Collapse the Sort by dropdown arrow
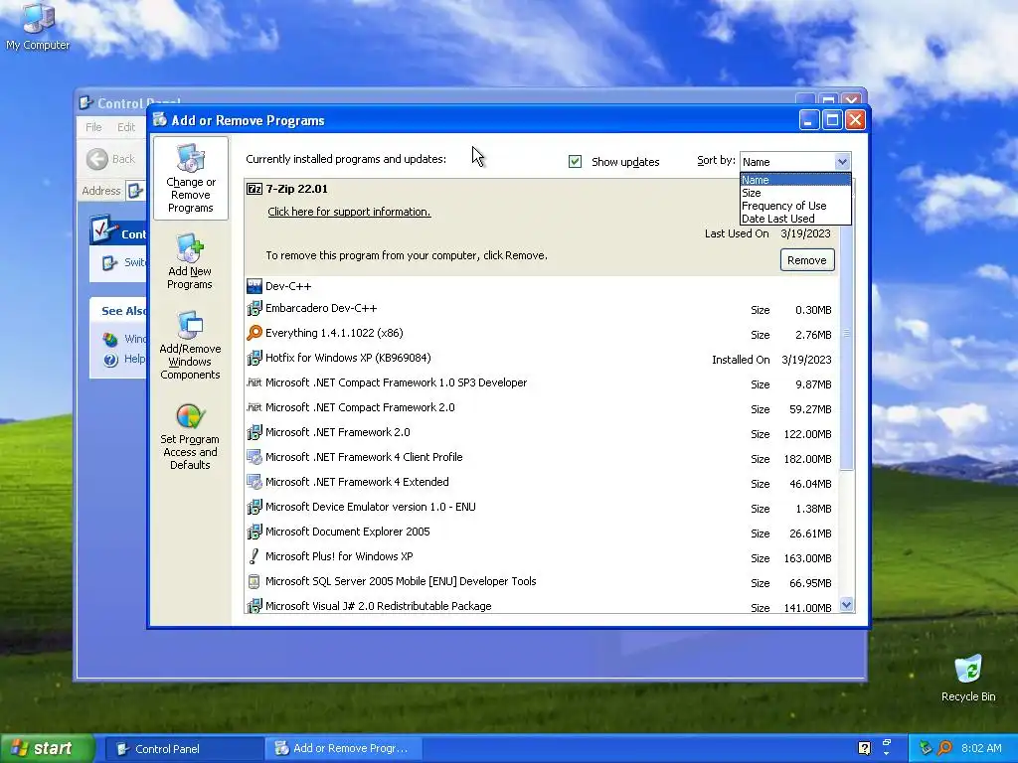 pyautogui.click(x=842, y=162)
